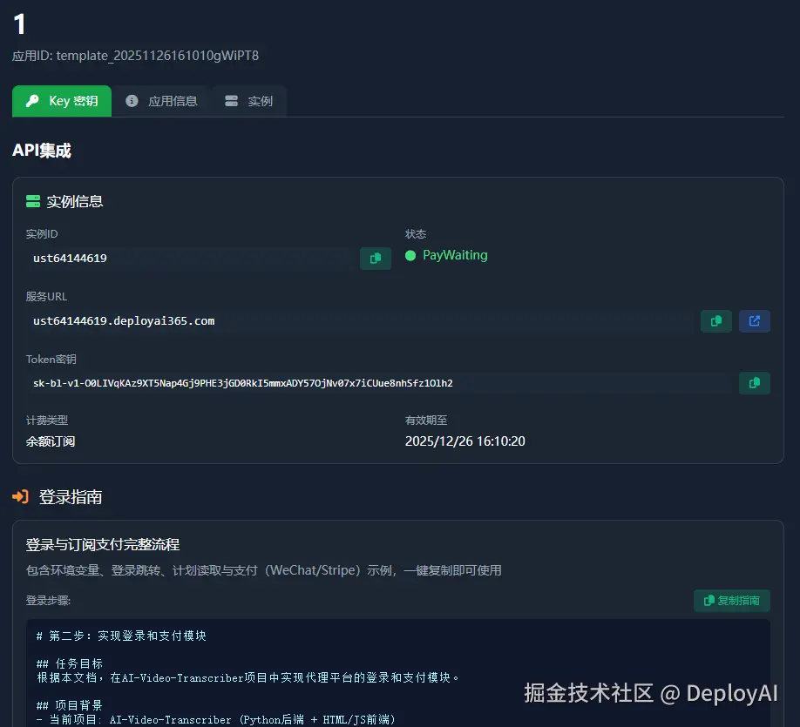The width and height of the screenshot is (800, 727).
Task: Copy the 实例ID using its copy icon
Action: pyautogui.click(x=375, y=259)
